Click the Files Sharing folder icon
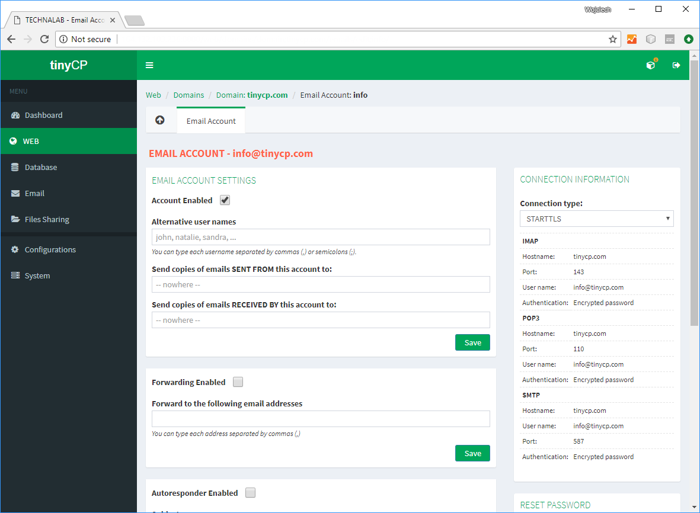This screenshot has height=513, width=700. click(15, 219)
